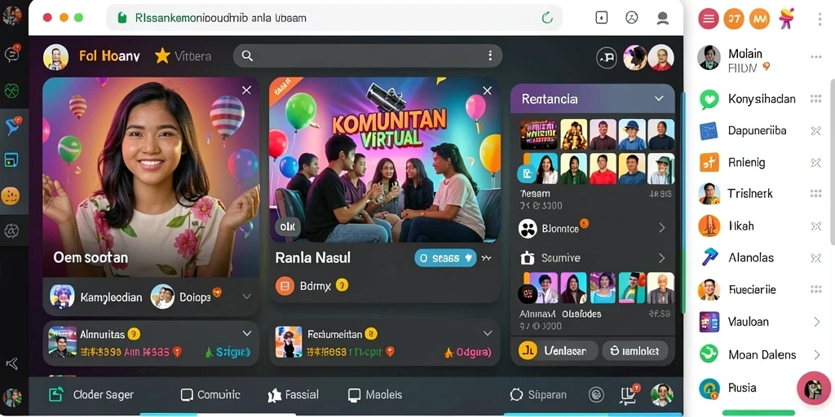
Task: Click the colorful cocktail icon at top right
Action: click(x=786, y=19)
